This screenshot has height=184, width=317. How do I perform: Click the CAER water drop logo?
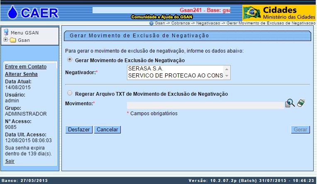point(12,12)
